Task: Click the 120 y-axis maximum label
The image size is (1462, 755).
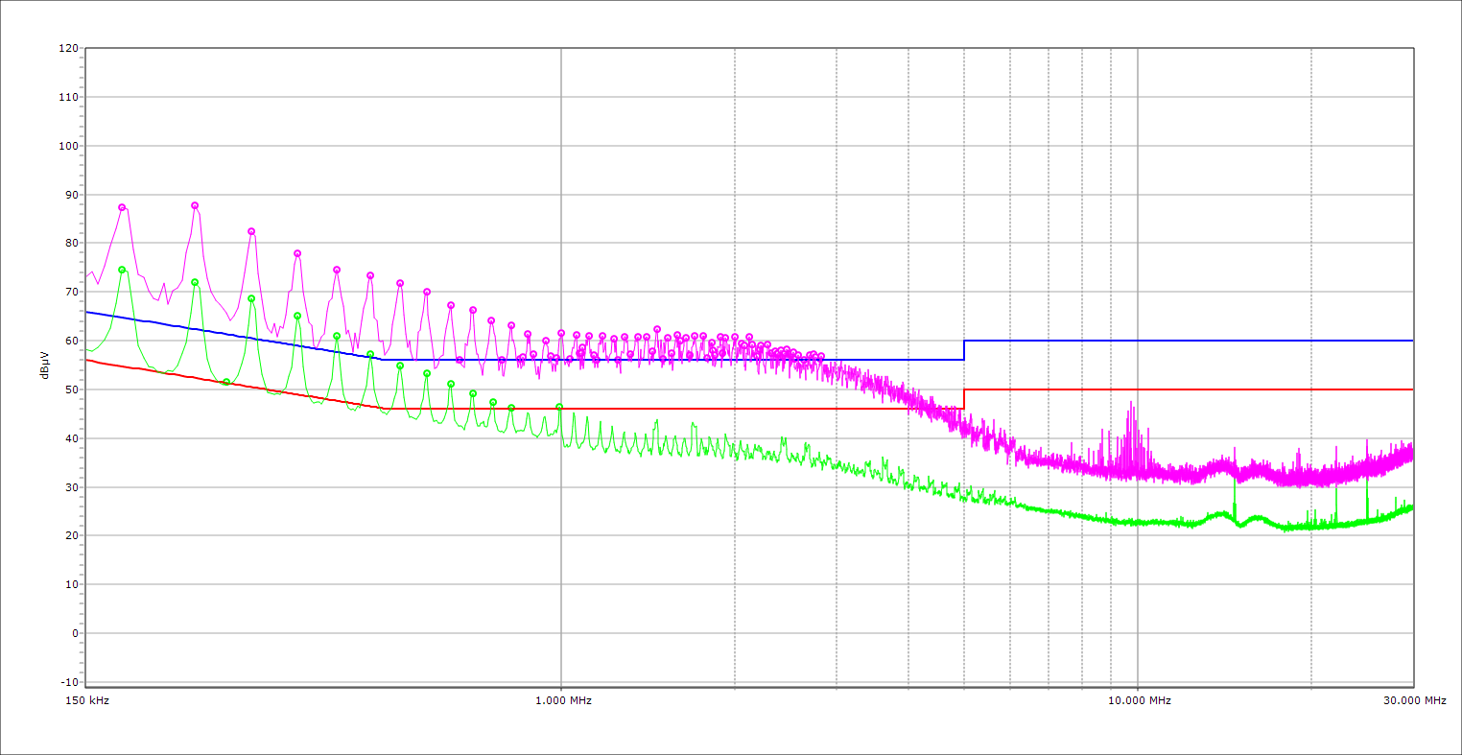Action: click(68, 48)
